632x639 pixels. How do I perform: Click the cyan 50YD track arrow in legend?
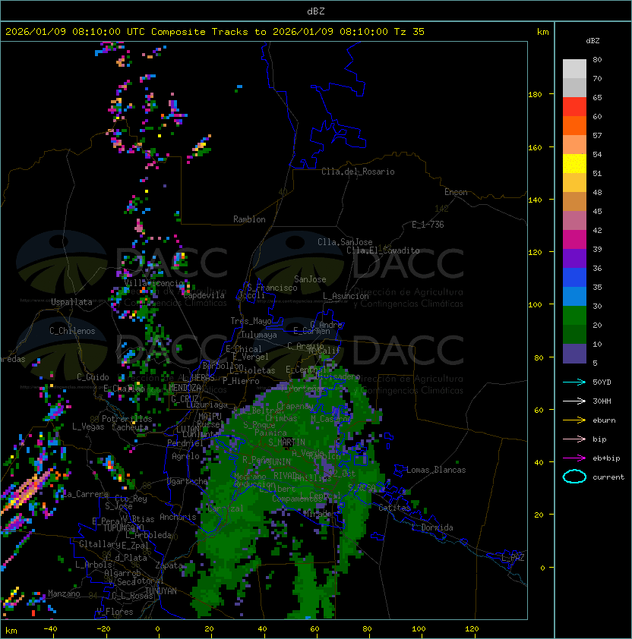pyautogui.click(x=574, y=382)
